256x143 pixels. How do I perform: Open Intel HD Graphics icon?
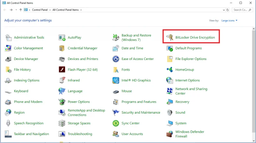click(116, 80)
